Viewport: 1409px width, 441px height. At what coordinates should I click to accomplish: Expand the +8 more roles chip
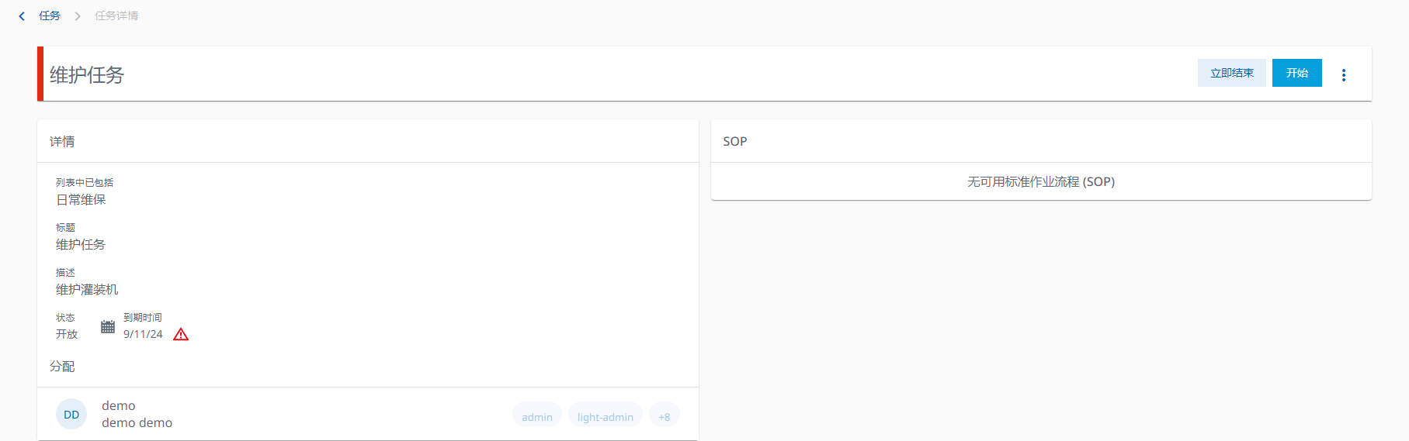click(665, 416)
